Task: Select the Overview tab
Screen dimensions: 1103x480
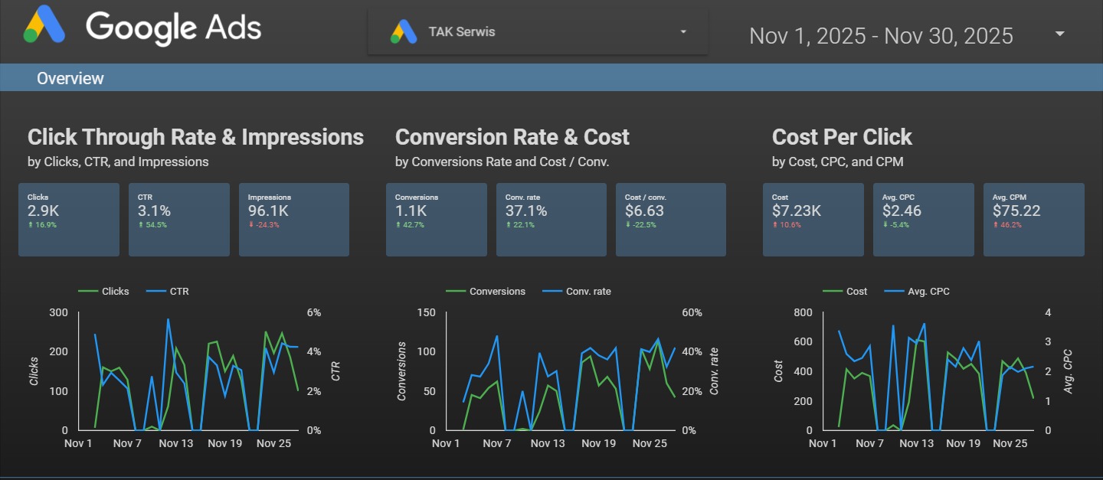Action: pos(70,78)
